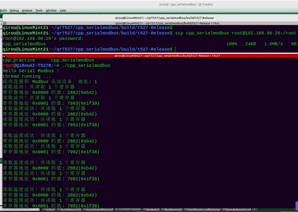298x212 pixels.
Task: Switch to the Compile Output tab
Action: click(x=127, y=209)
